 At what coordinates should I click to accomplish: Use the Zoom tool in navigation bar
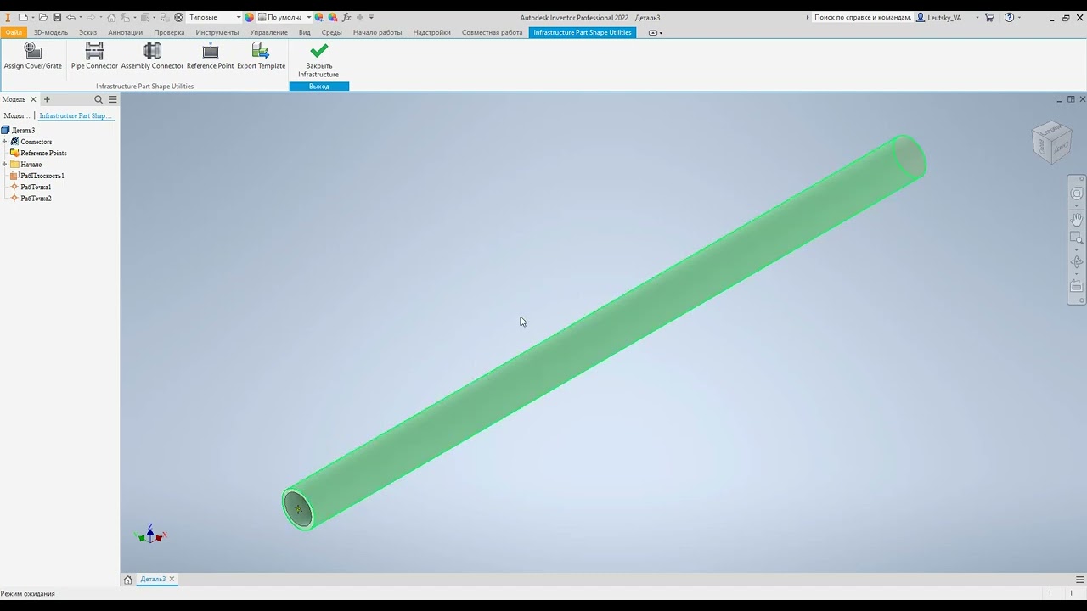coord(1076,239)
